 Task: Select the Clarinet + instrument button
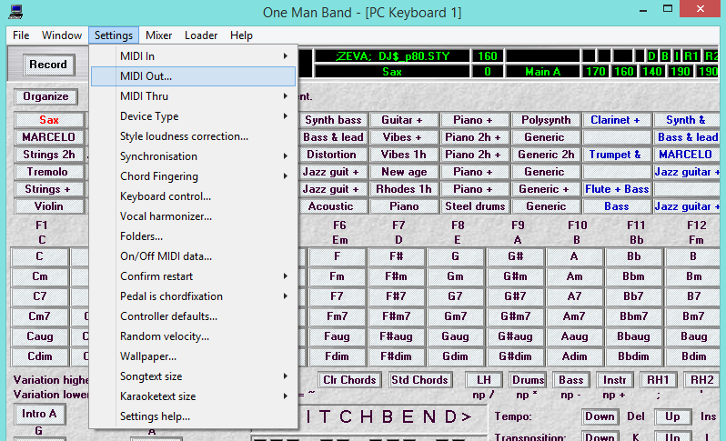617,120
